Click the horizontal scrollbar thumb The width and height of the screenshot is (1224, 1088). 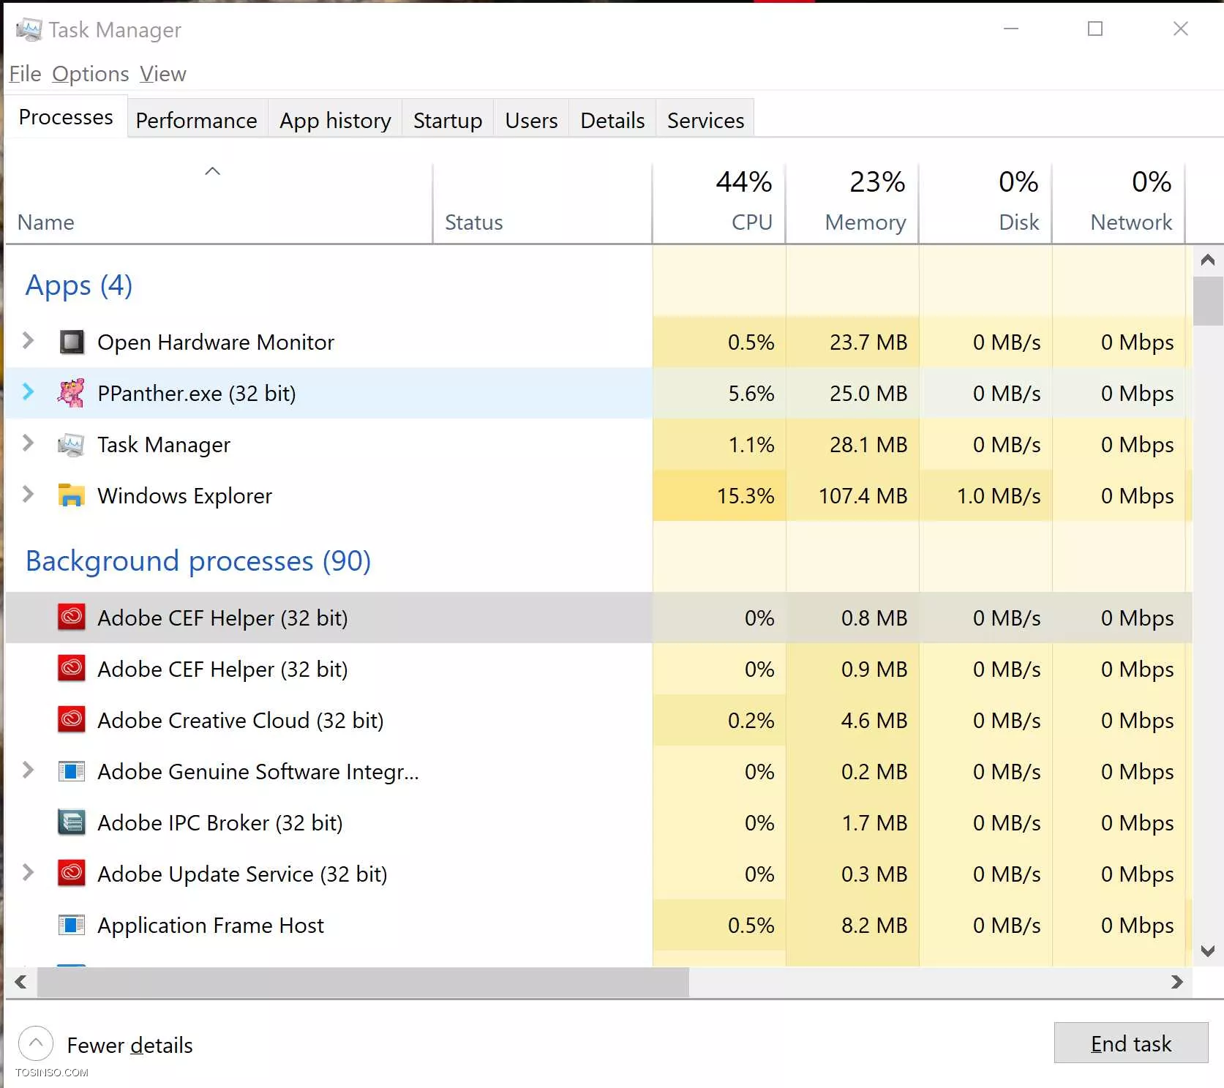coord(363,982)
